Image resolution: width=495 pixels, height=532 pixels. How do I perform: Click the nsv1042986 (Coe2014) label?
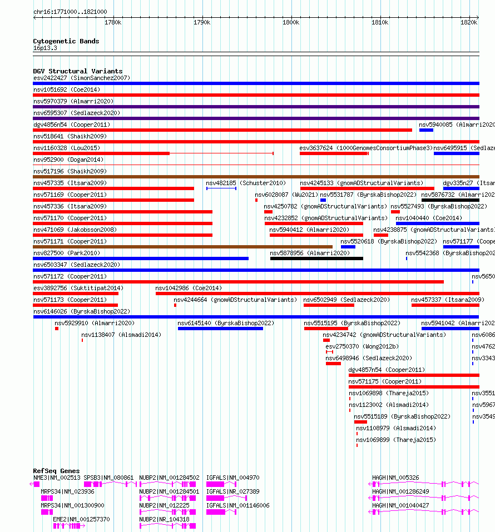(189, 288)
